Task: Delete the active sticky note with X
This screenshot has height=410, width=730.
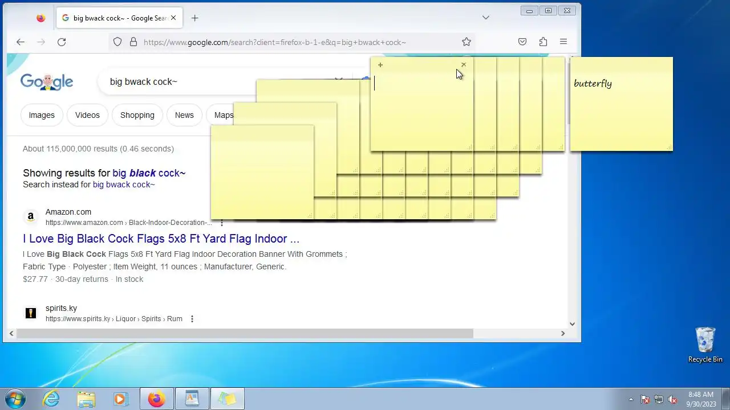Action: [x=464, y=65]
